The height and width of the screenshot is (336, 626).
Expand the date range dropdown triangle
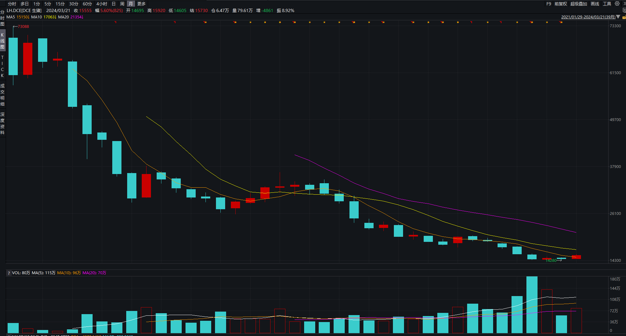coord(618,17)
